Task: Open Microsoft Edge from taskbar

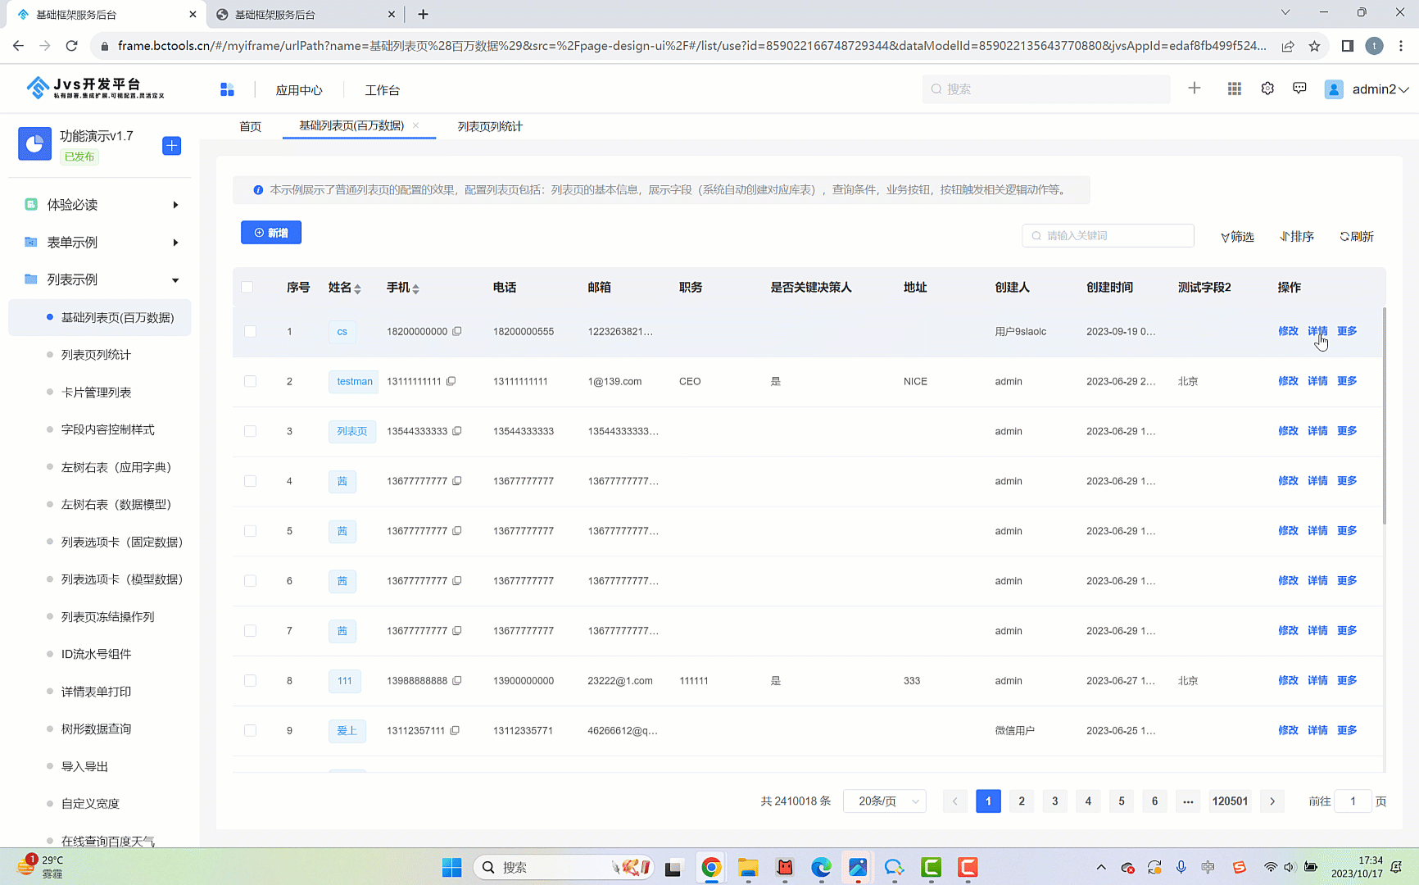Action: pos(821,867)
